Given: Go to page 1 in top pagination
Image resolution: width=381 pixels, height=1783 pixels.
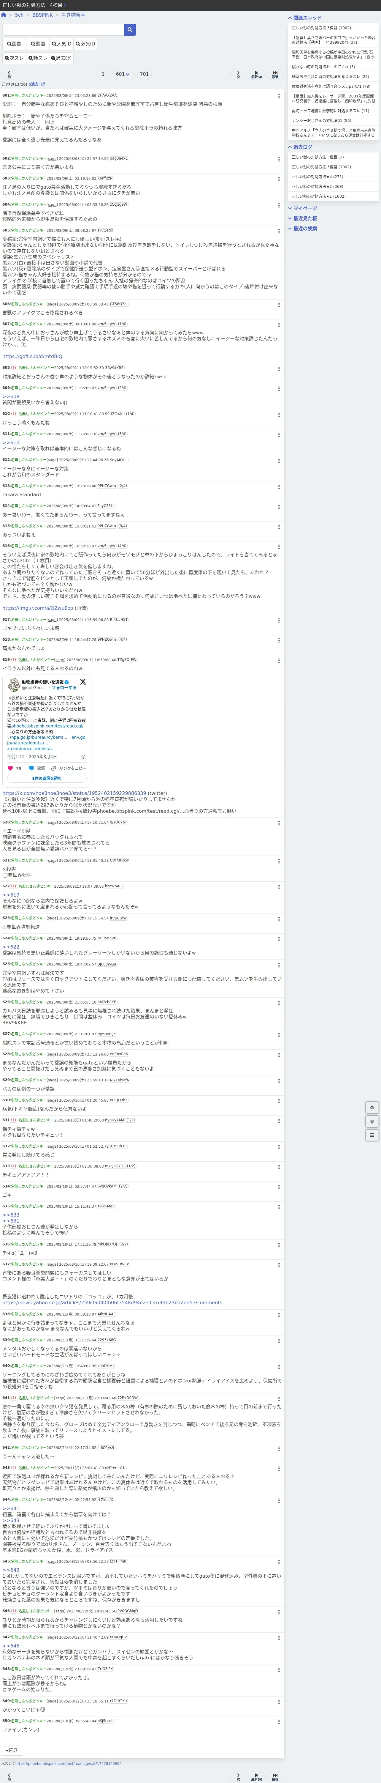Looking at the screenshot, I should pos(103,74).
